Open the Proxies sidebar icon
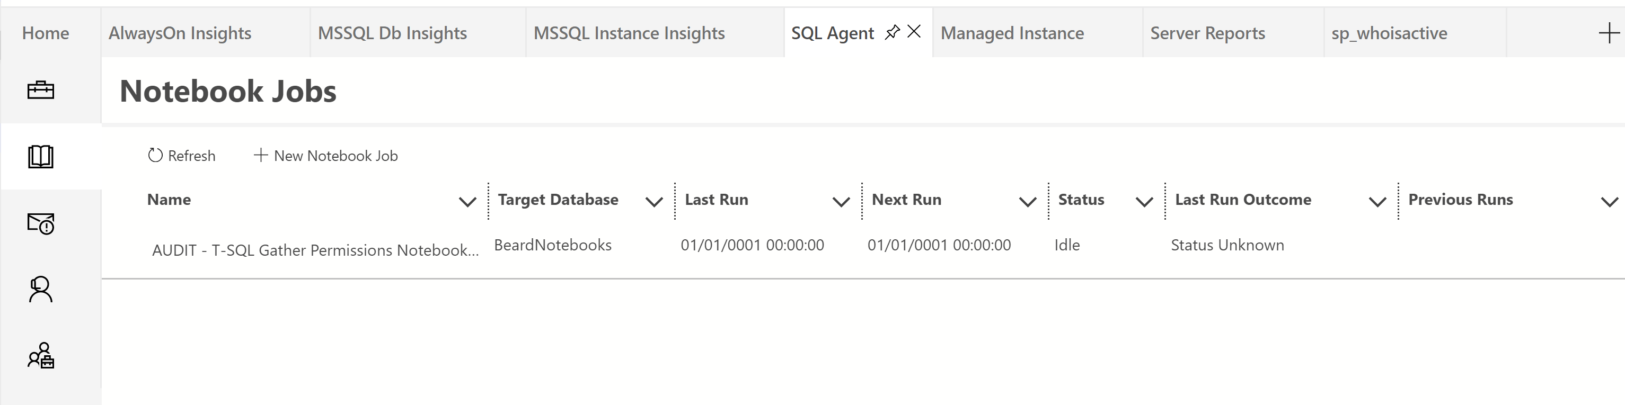1625x405 pixels. (40, 356)
